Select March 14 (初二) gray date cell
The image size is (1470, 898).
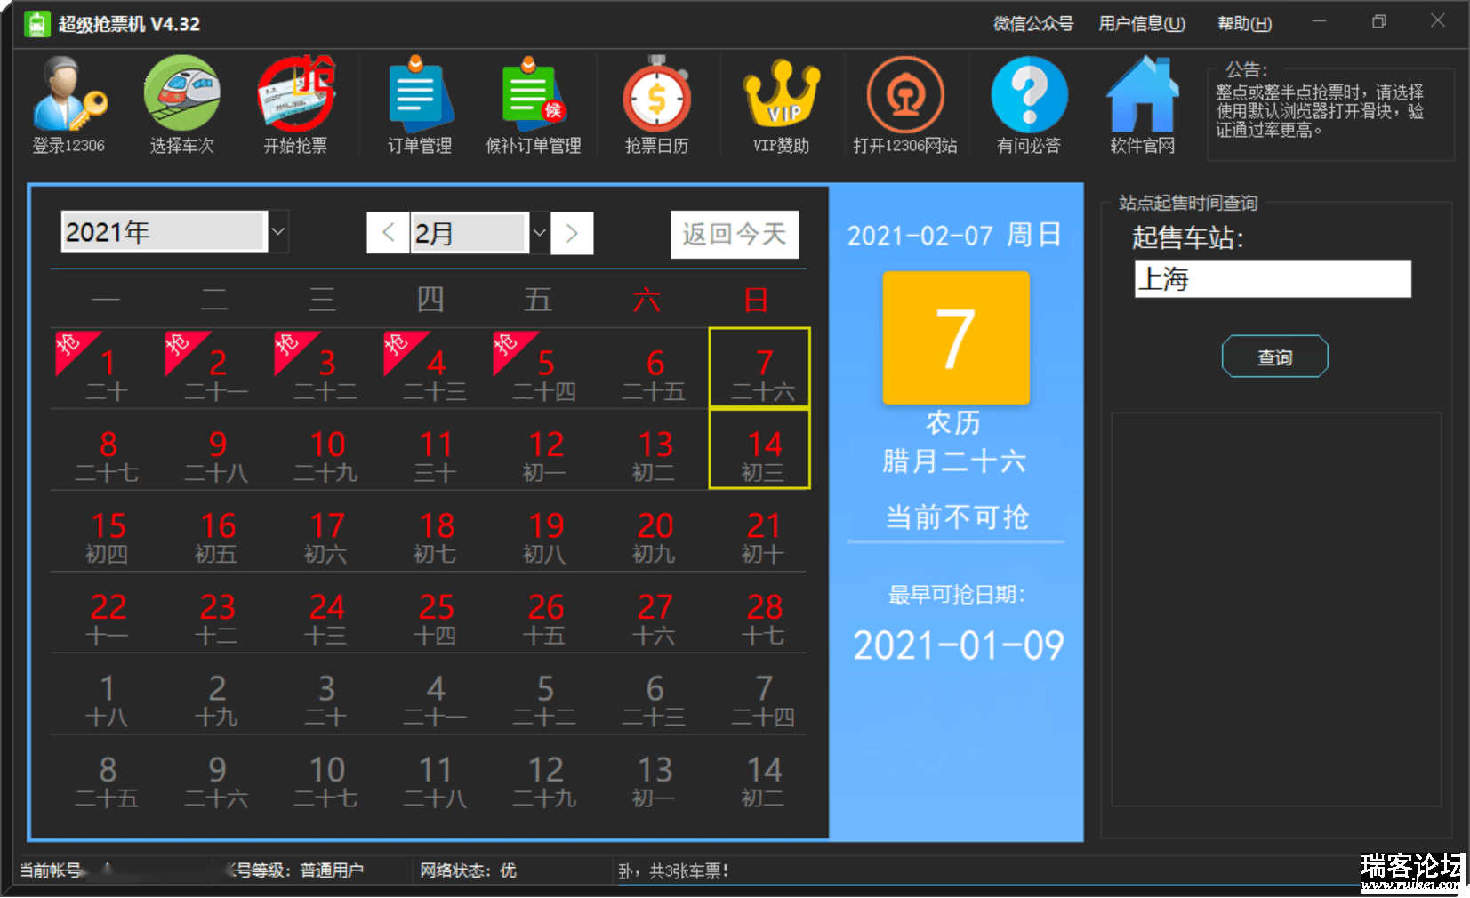[x=763, y=776]
